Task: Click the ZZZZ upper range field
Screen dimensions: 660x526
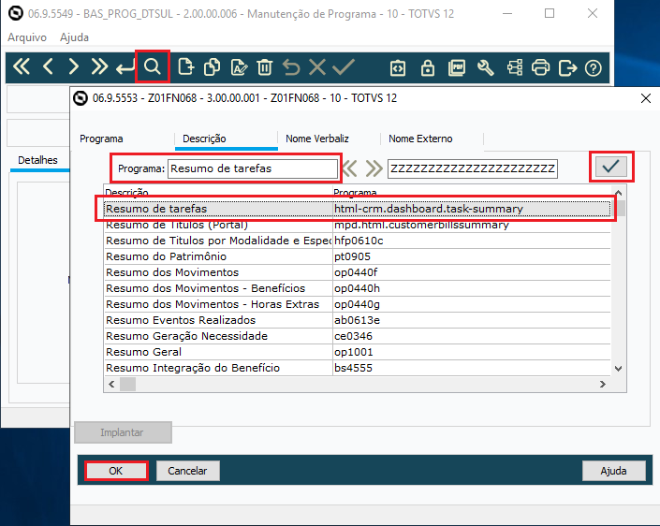Action: 472,168
